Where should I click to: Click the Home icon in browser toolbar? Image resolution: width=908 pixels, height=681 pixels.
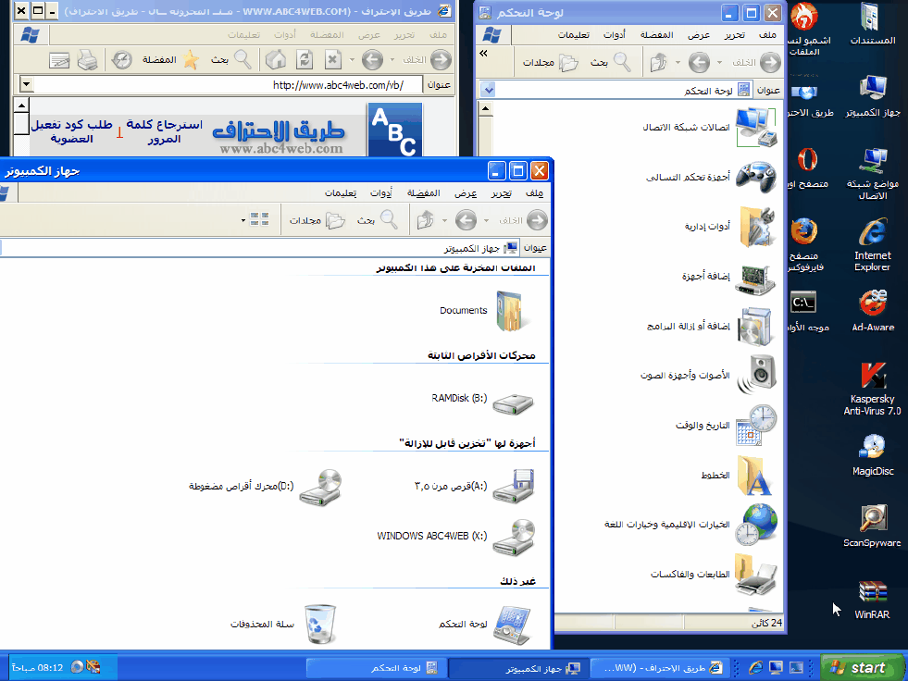(276, 61)
